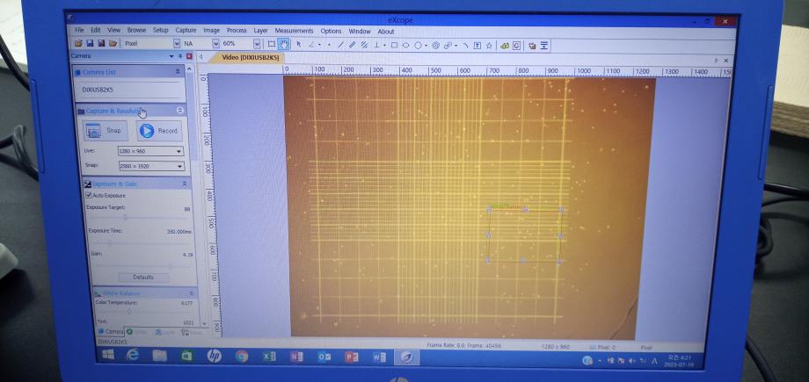Screen dimensions: 809x382
Task: Click the Open file icon in toolbar
Action: (78, 43)
